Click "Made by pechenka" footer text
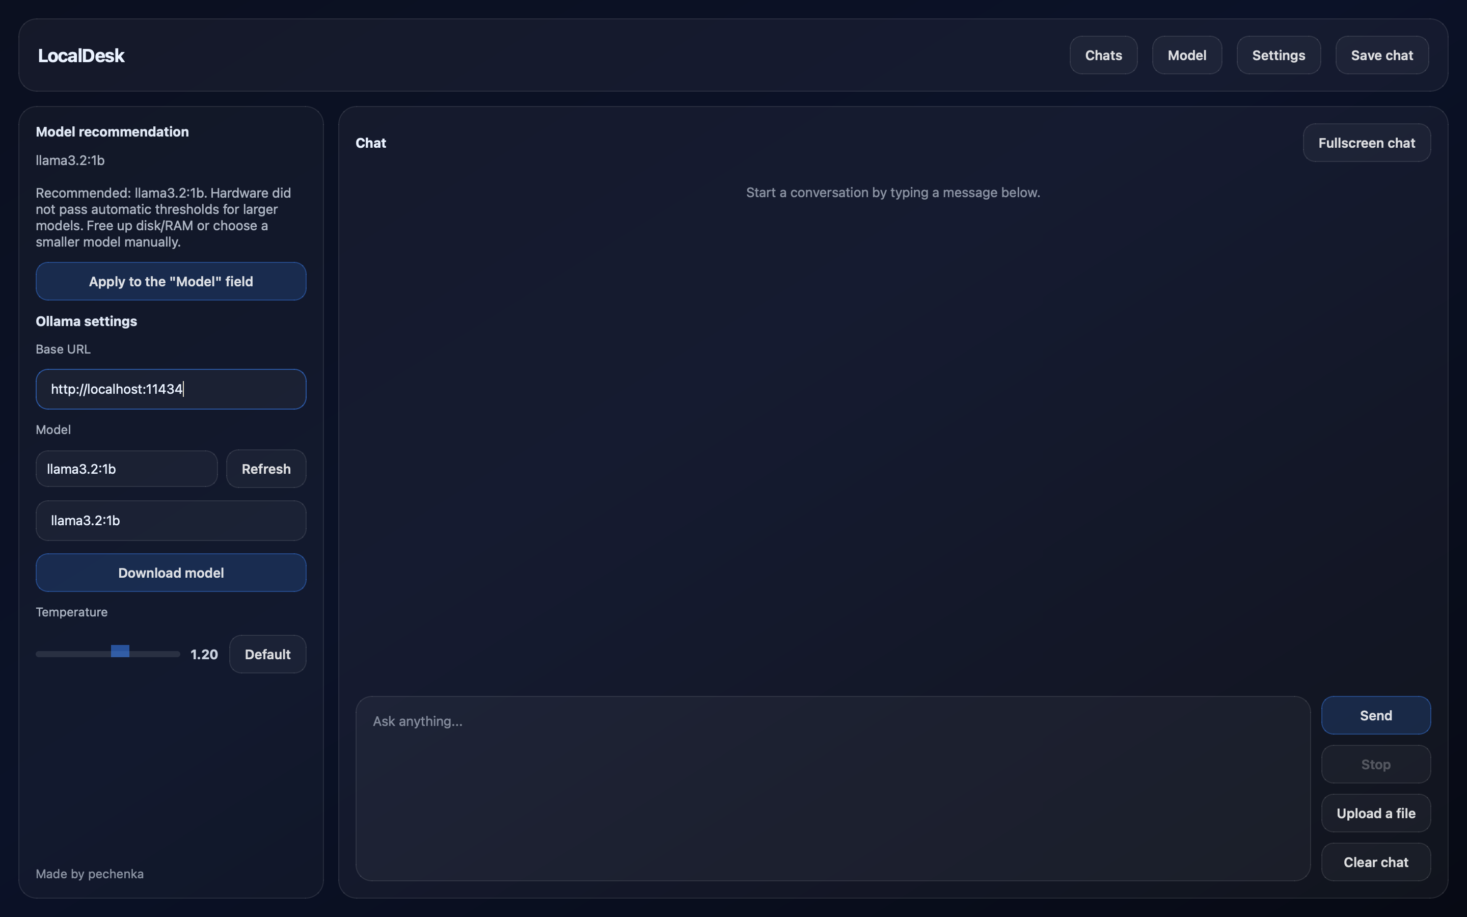Viewport: 1467px width, 917px height. (x=90, y=874)
